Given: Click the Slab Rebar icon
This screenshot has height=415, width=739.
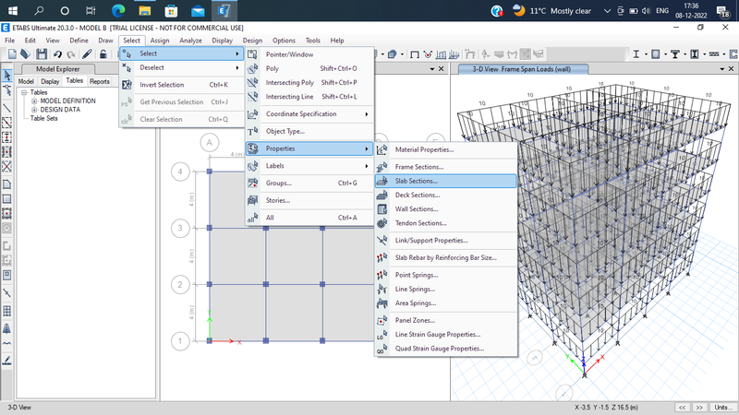Looking at the screenshot, I should (x=382, y=258).
